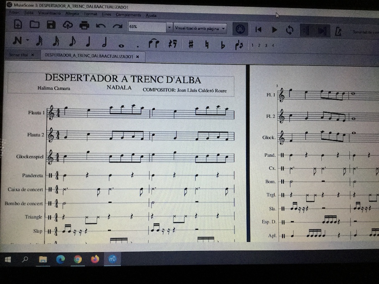Open the Fitxer menu

click(x=14, y=12)
